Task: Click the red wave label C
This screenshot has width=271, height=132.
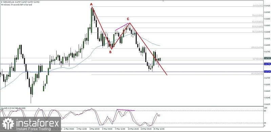Action: point(128,19)
